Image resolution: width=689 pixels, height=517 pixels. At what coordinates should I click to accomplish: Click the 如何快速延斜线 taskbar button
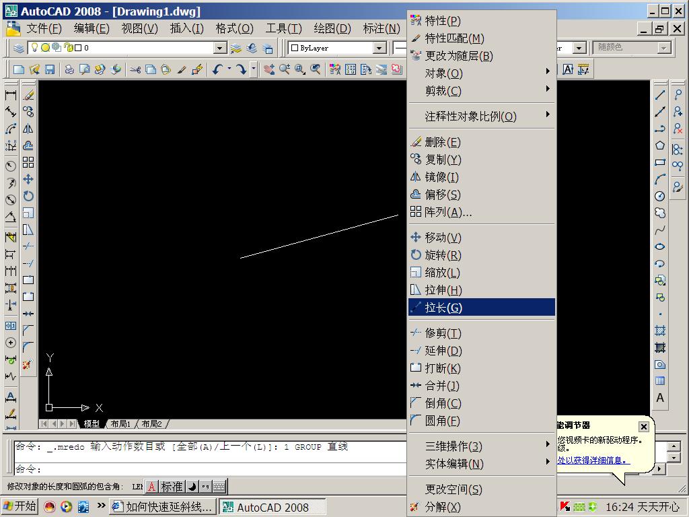(163, 506)
